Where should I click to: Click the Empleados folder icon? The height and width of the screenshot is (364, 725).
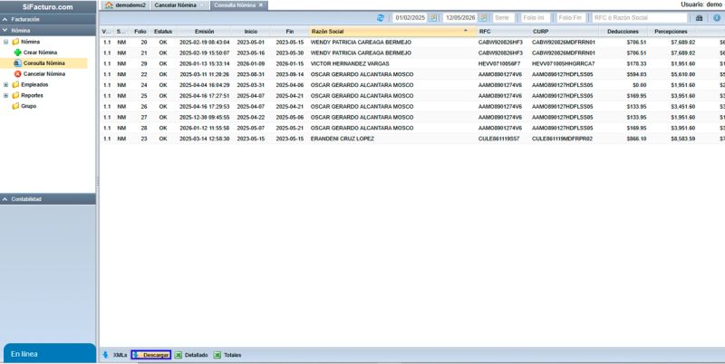[15, 84]
